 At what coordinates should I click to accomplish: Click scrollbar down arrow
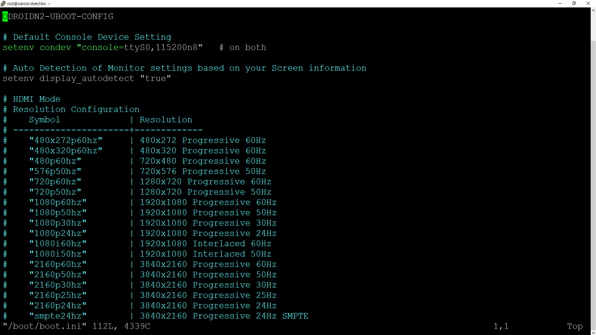[x=593, y=332]
